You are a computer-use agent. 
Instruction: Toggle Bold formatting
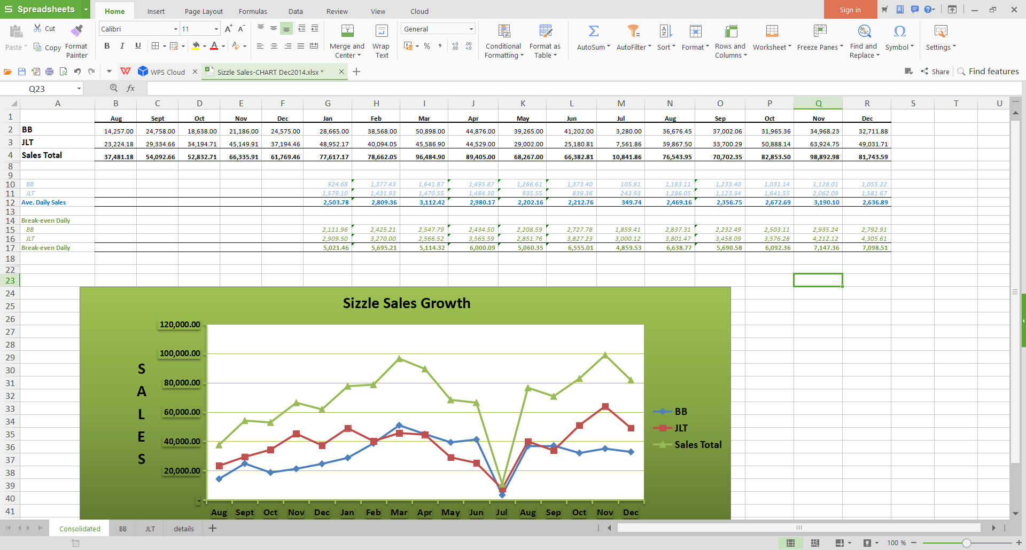tap(107, 46)
